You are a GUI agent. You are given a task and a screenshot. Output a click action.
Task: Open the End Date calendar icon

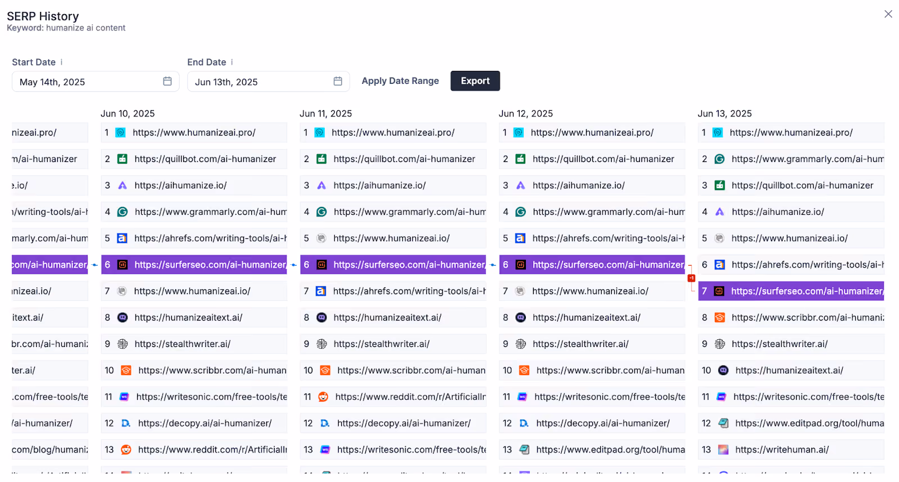338,82
